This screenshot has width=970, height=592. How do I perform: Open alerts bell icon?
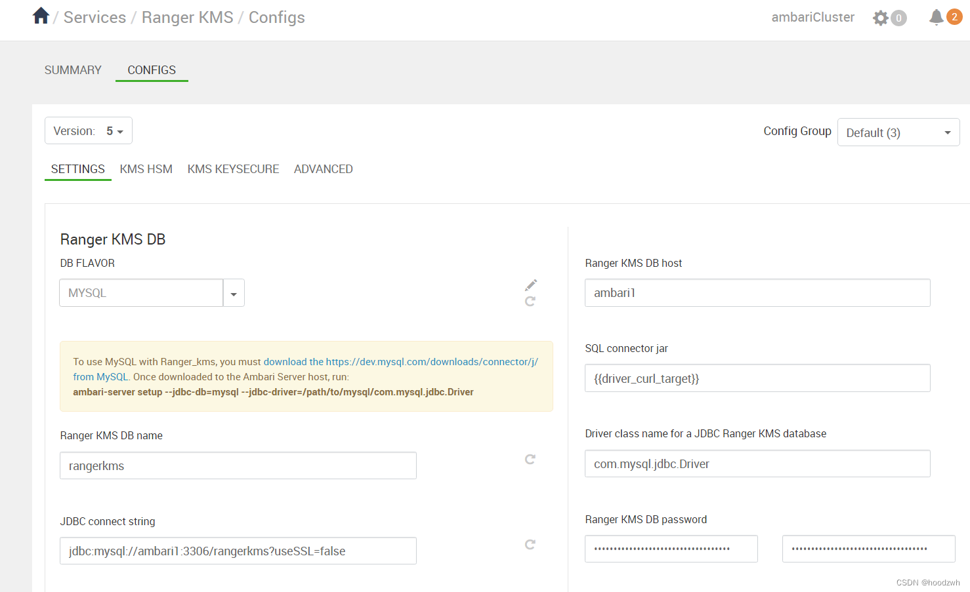click(x=937, y=17)
